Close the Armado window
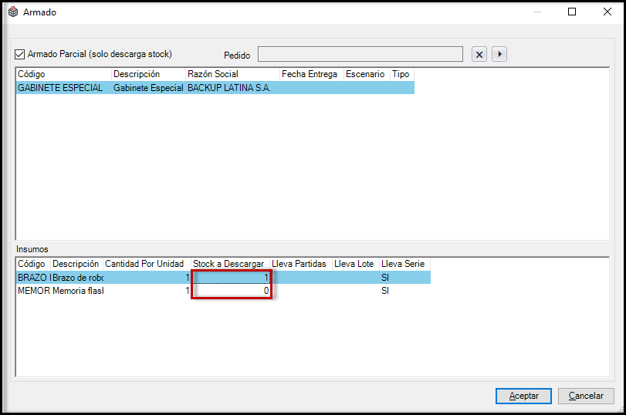Image resolution: width=626 pixels, height=415 pixels. click(607, 12)
